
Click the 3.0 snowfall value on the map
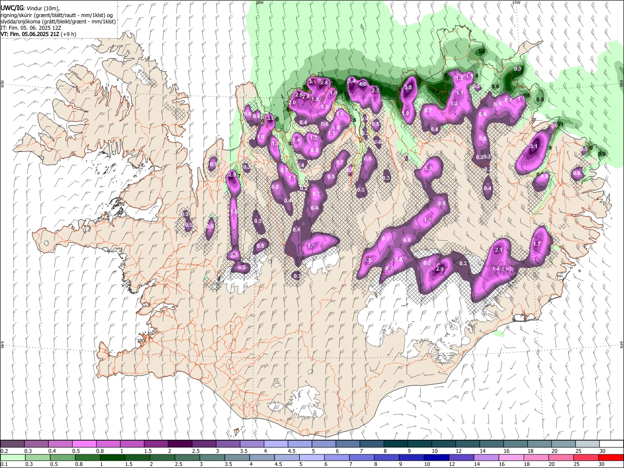(270, 118)
